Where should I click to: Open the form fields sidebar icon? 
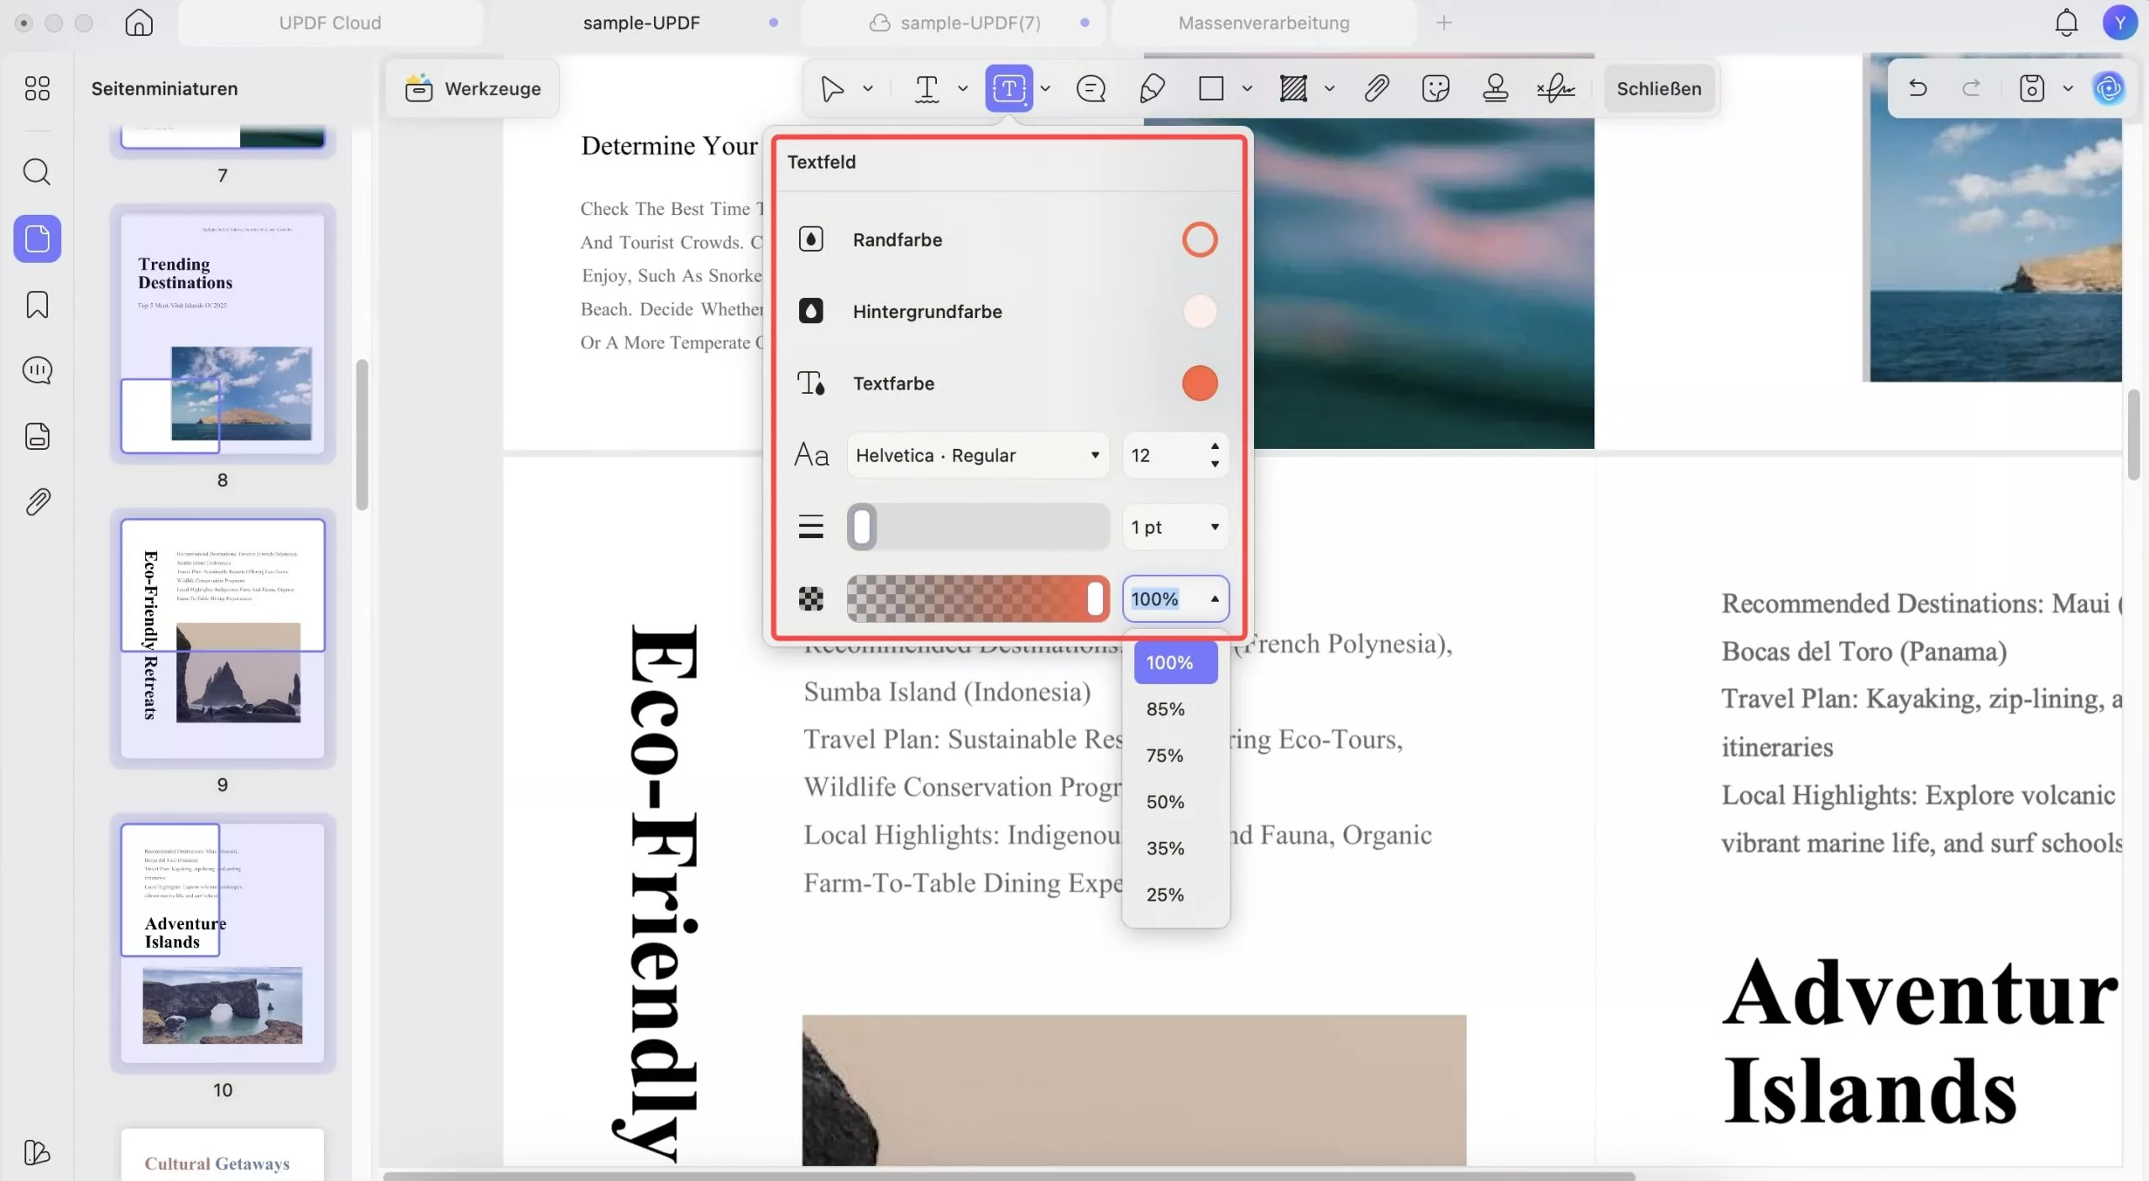coord(37,436)
